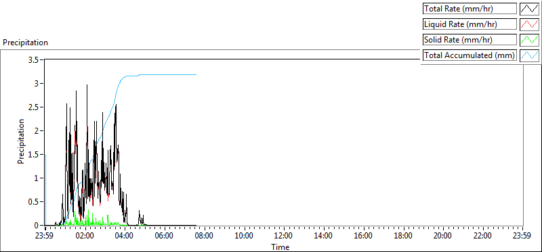Click the 16:00 time tick label
This screenshot has width=542, height=252.
tap(363, 236)
